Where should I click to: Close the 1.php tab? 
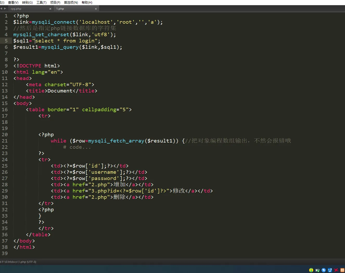[x=96, y=9]
